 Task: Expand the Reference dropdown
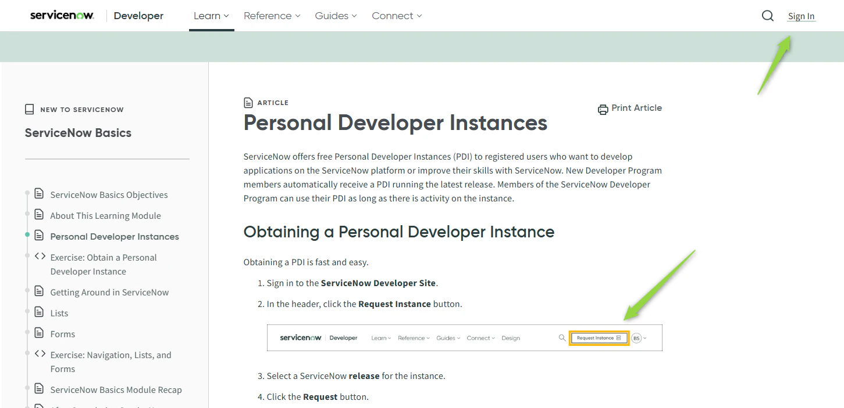pyautogui.click(x=272, y=16)
